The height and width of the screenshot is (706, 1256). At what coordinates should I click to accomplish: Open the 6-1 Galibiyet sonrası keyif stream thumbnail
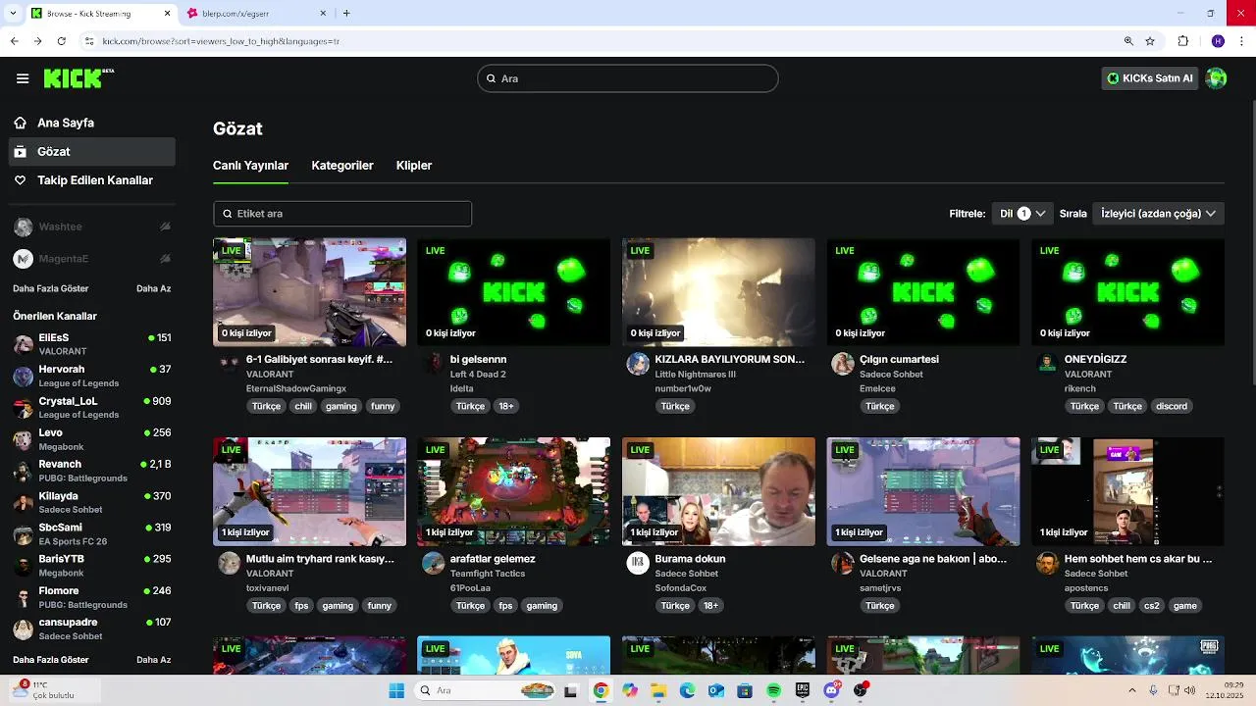click(x=309, y=292)
